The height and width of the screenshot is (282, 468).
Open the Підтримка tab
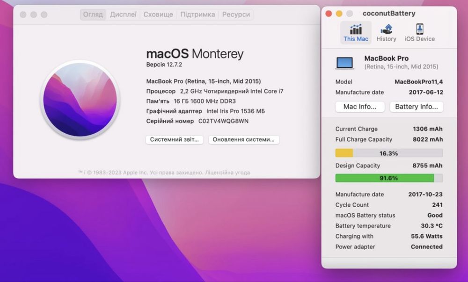[x=197, y=14]
